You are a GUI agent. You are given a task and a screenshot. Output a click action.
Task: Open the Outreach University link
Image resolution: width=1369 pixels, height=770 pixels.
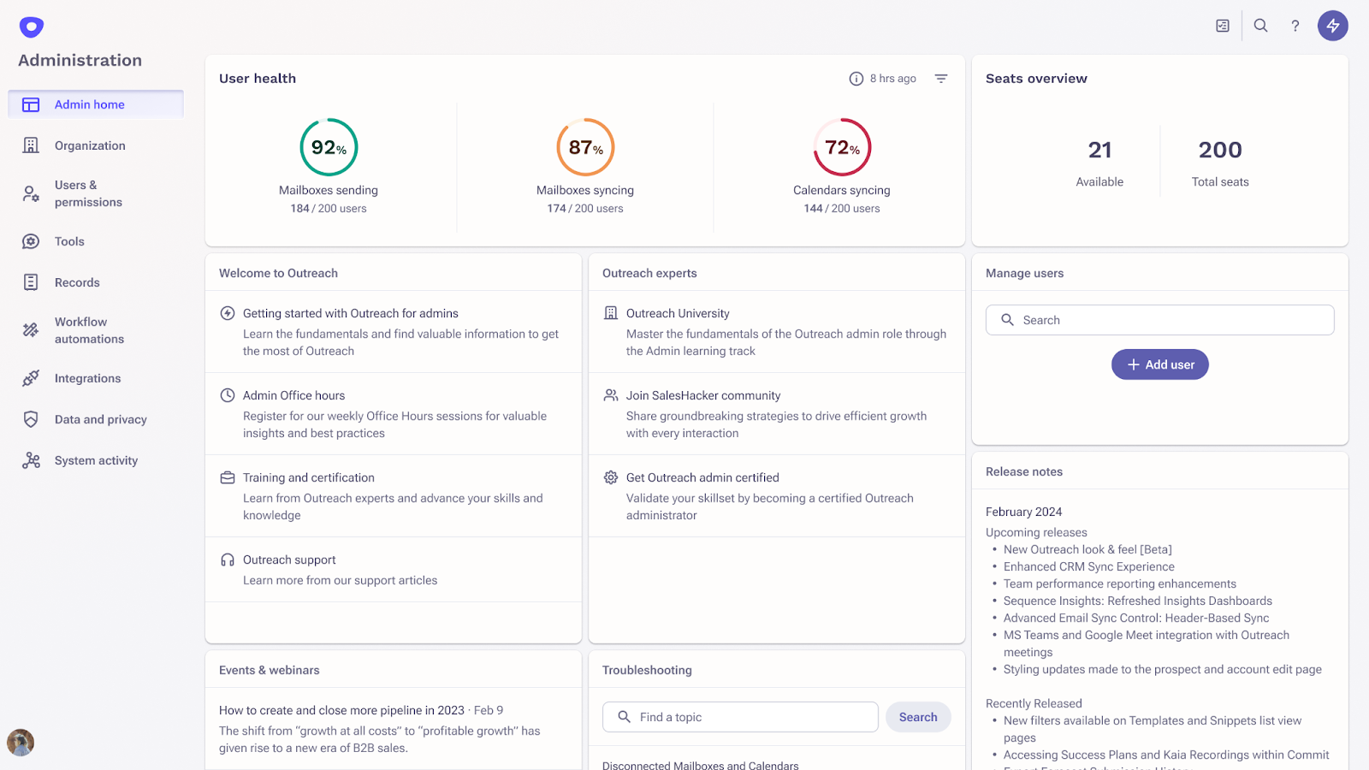click(678, 313)
